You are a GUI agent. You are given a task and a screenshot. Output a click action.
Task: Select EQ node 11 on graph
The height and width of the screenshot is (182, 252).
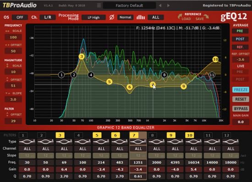tap(212, 75)
